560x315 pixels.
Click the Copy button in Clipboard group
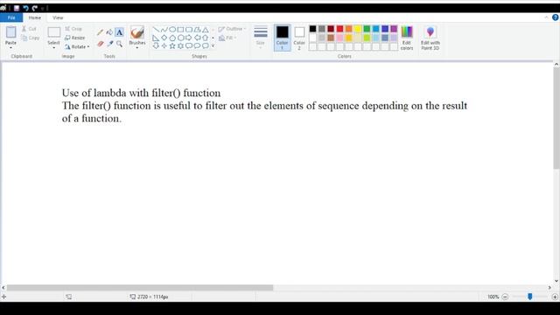31,38
